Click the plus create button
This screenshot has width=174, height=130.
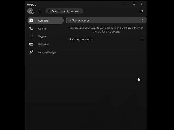point(40,11)
